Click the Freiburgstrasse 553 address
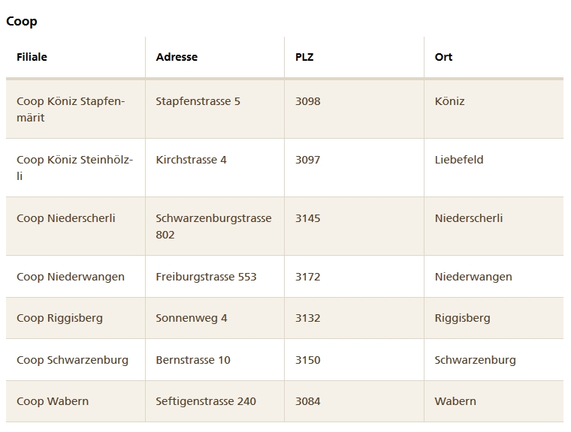 pos(206,277)
